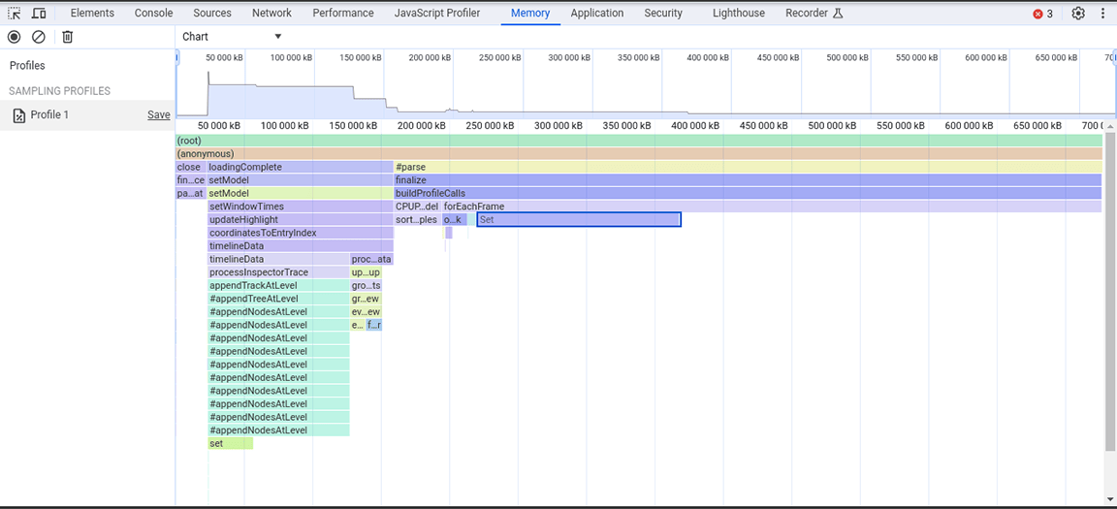Open the Chart view dropdown
Viewport: 1117px width, 509px height.
coord(232,37)
